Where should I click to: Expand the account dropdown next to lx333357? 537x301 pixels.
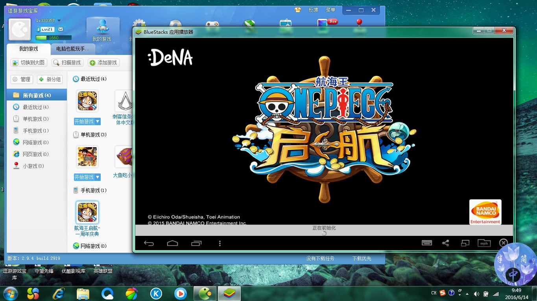[x=59, y=20]
